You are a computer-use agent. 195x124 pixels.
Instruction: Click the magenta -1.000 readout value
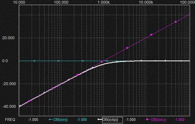point(179,120)
